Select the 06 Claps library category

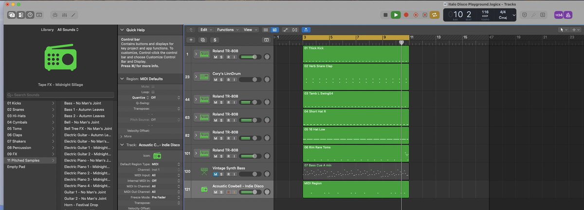click(x=31, y=135)
